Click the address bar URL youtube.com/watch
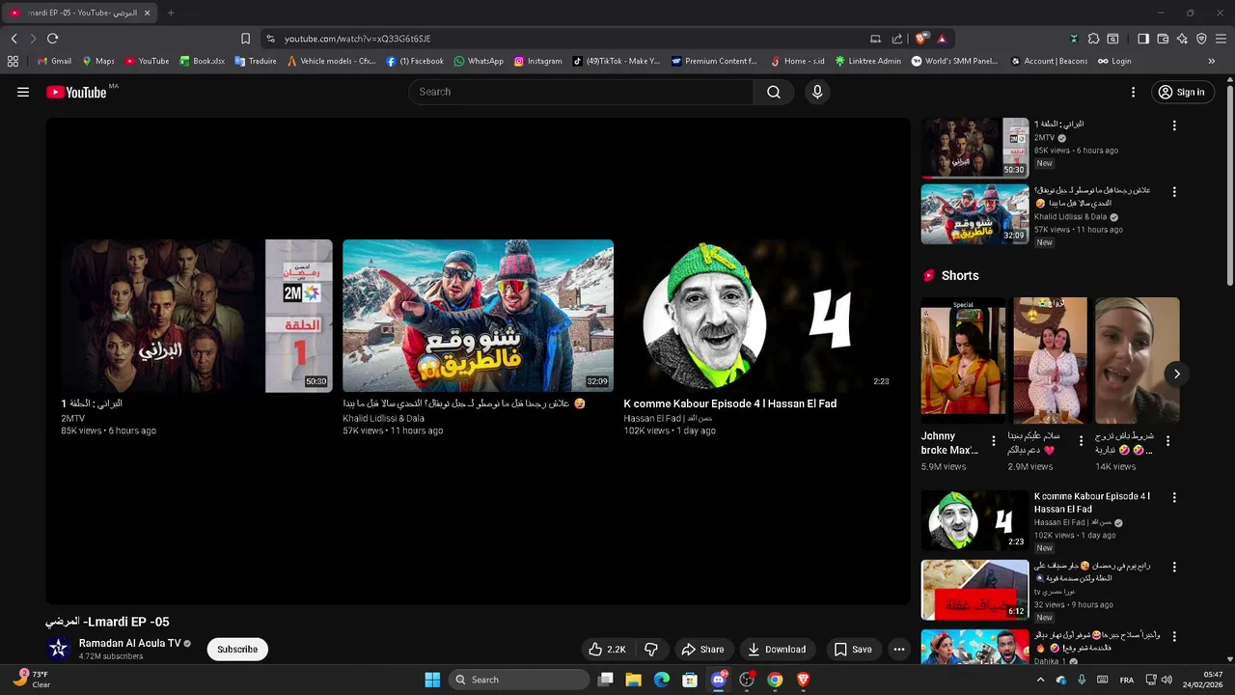Viewport: 1235px width, 695px height. [x=357, y=39]
